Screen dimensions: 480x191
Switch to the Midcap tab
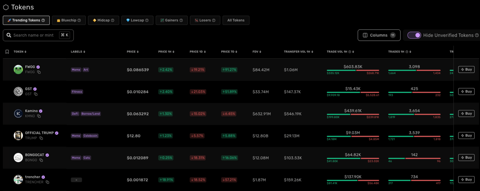(x=104, y=20)
